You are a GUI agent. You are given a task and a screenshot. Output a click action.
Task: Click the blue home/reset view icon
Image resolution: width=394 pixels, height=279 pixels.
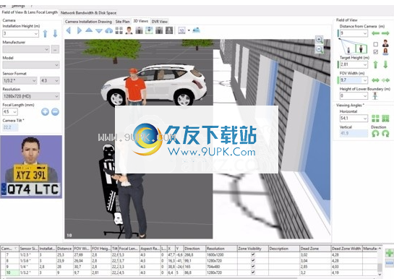tap(109, 30)
